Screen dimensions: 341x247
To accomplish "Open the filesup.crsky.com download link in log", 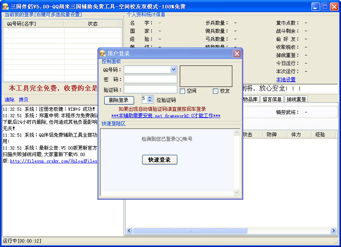I will 53,161.
